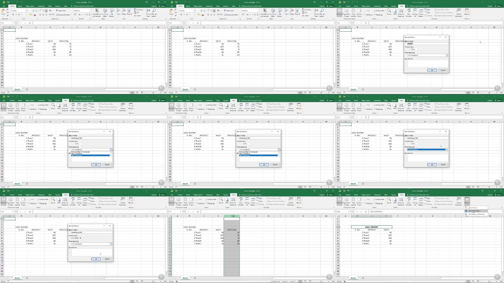Click Page Layout status icon beside Macros menu window

coord(473,281)
